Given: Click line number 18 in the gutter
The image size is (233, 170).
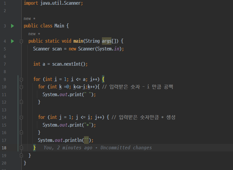Looking at the screenshot, I should [x=4, y=148].
